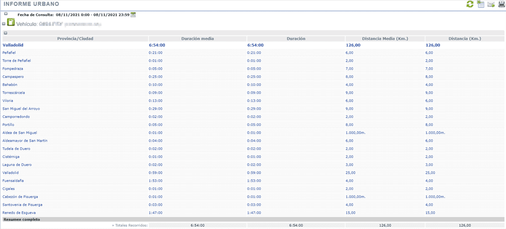Select the Cigales row
The width and height of the screenshot is (506, 229).
click(253, 188)
